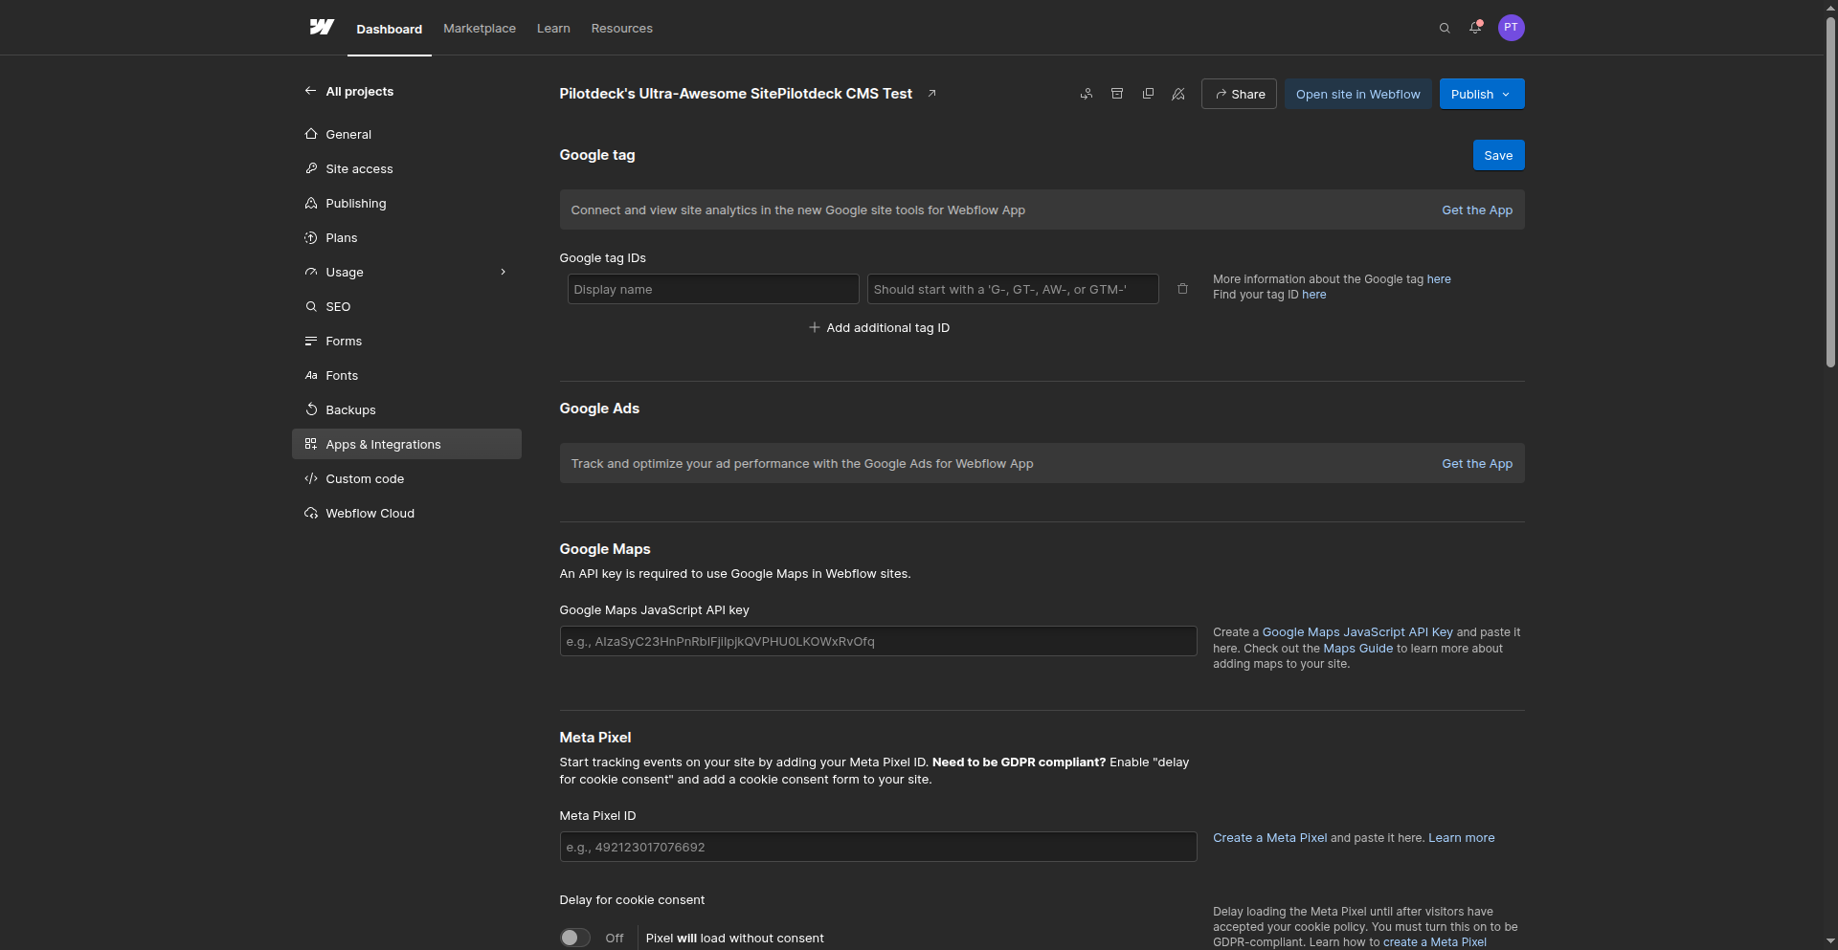
Task: Toggle Delay for cookie consent switch
Action: [x=575, y=938]
